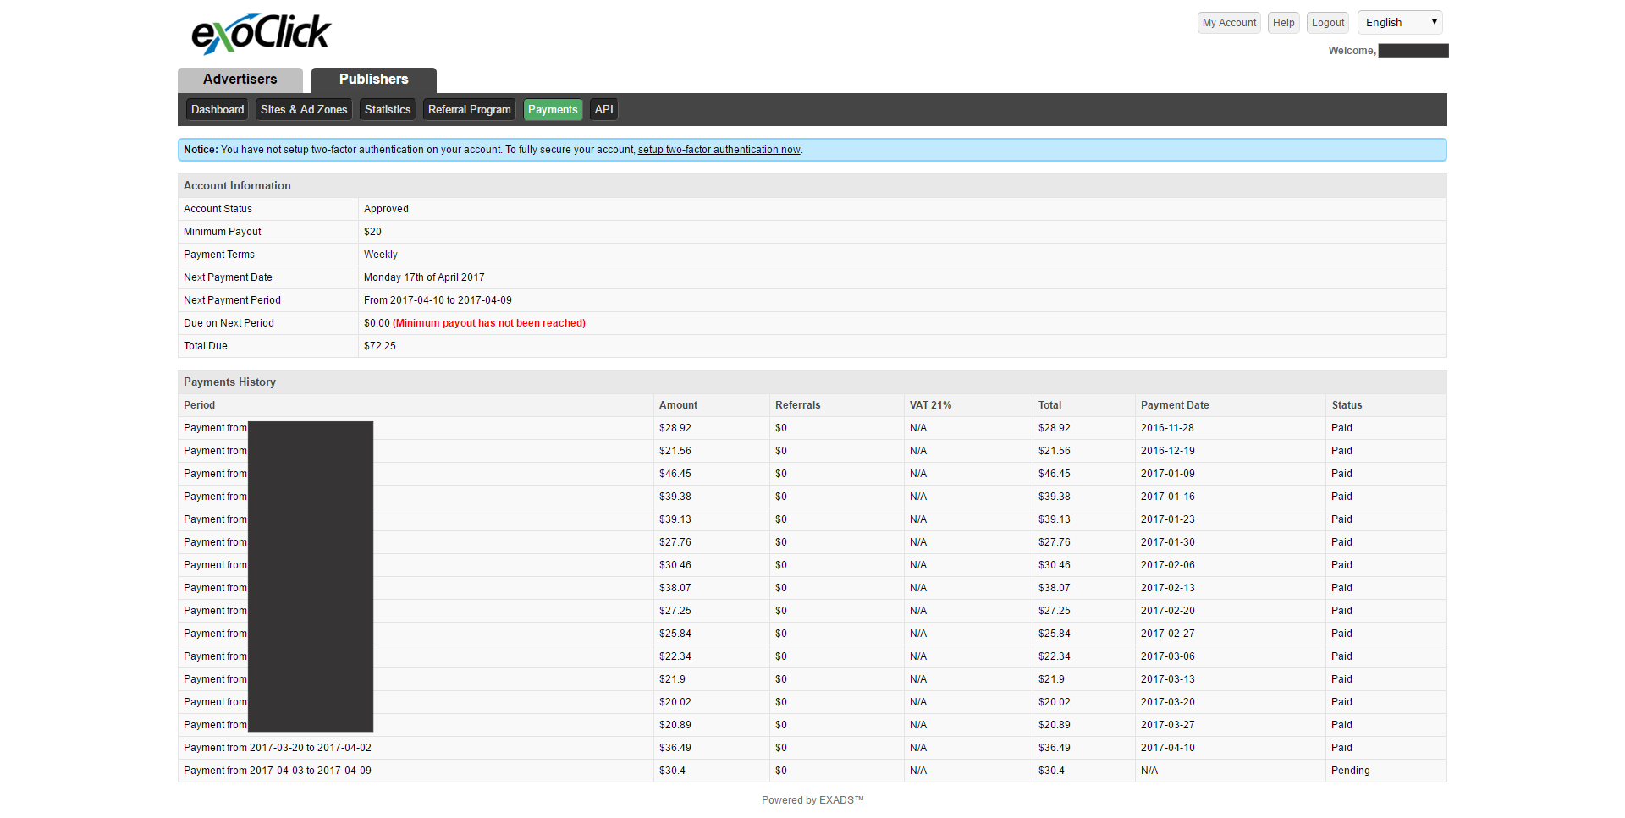Click the My Account button
Viewport: 1625px width, 818px height.
pos(1228,23)
